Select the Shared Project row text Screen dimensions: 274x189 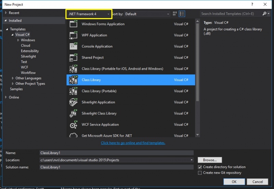click(x=92, y=57)
